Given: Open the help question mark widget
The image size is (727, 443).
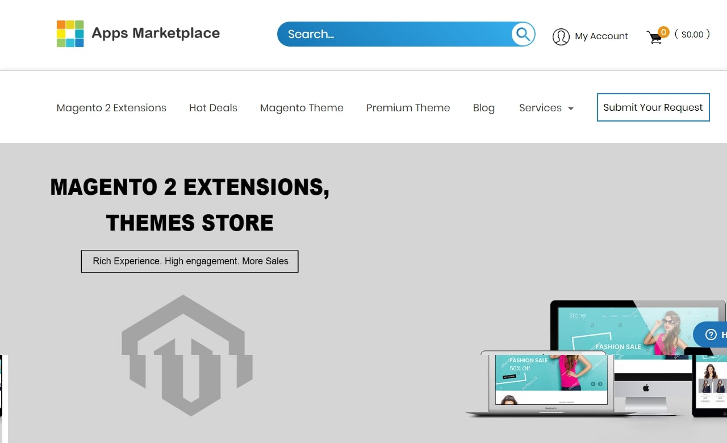Looking at the screenshot, I should 711,335.
